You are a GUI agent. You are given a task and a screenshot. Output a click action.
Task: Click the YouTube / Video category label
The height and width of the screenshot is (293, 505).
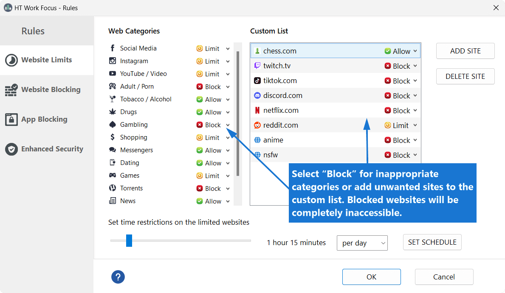point(143,74)
